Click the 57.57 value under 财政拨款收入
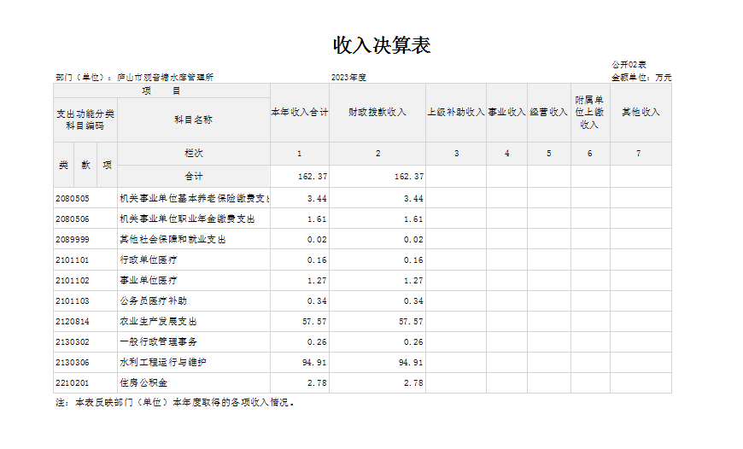 [x=411, y=322]
